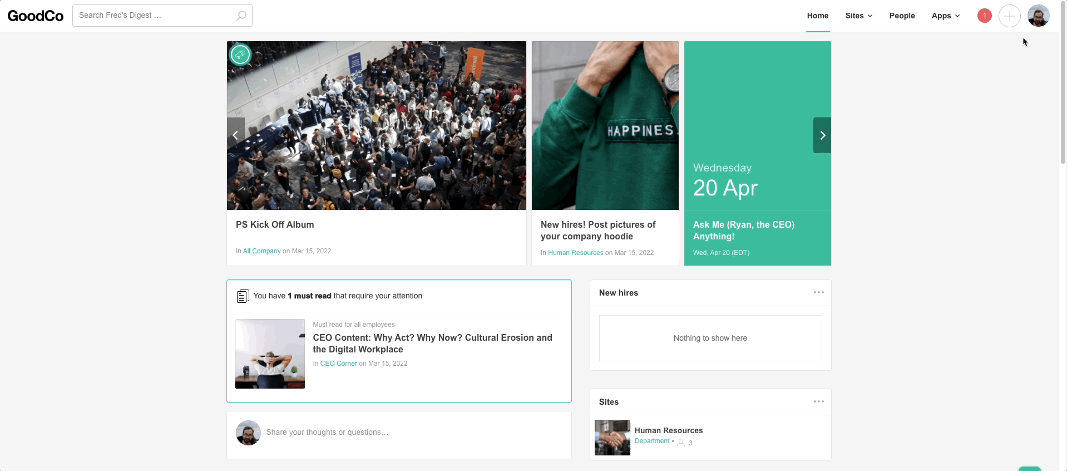
Task: Open New hires widget options menu
Action: (818, 292)
